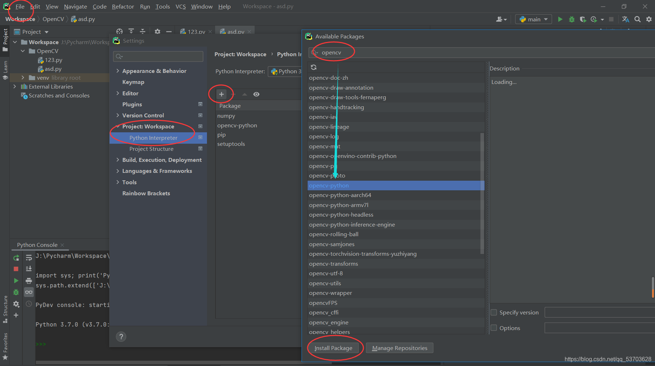Image resolution: width=655 pixels, height=366 pixels.
Task: Collapse the OpenCV folder in project tree
Action: coord(23,51)
